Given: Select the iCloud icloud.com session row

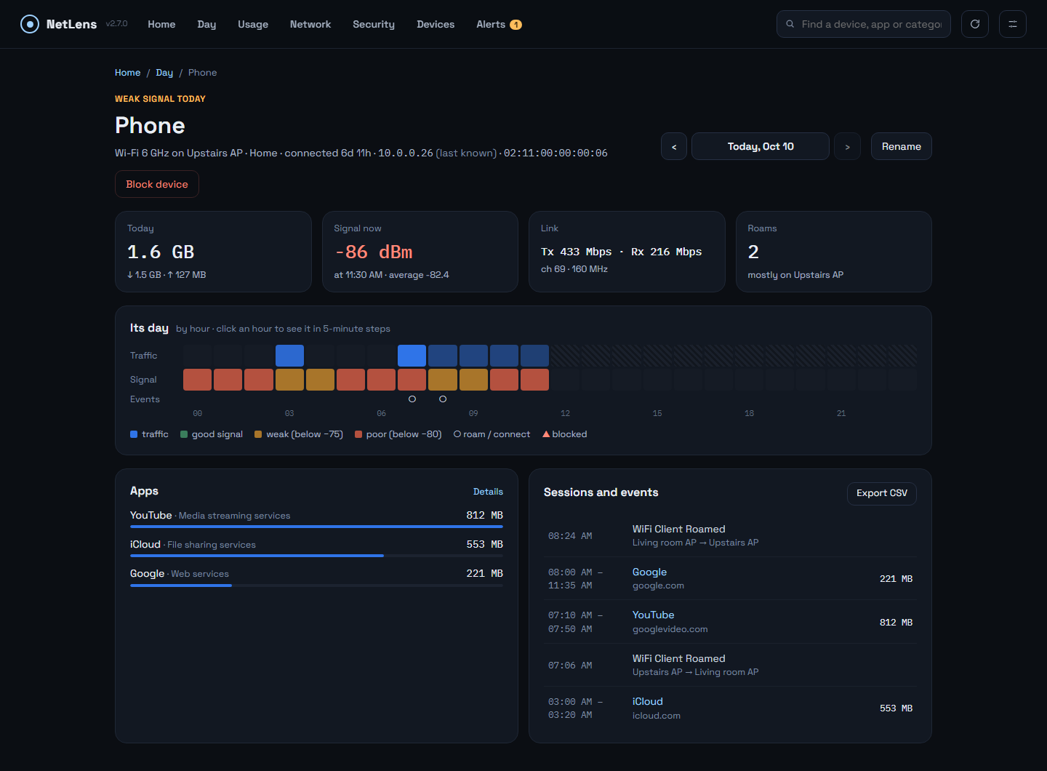Looking at the screenshot, I should pos(730,708).
